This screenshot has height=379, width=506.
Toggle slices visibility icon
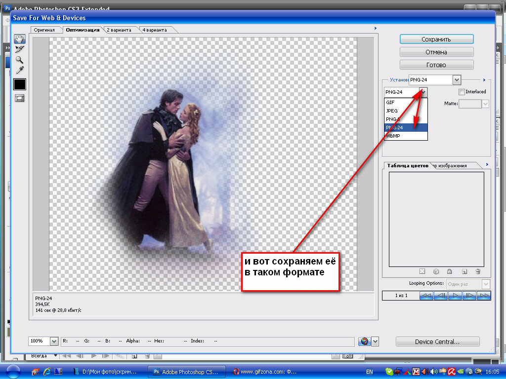(x=20, y=98)
